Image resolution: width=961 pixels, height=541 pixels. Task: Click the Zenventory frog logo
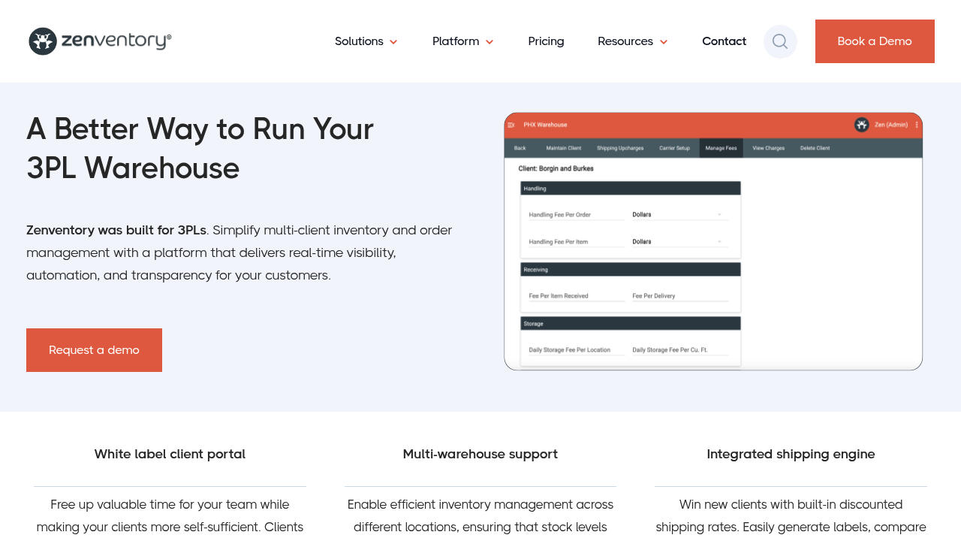(x=43, y=41)
